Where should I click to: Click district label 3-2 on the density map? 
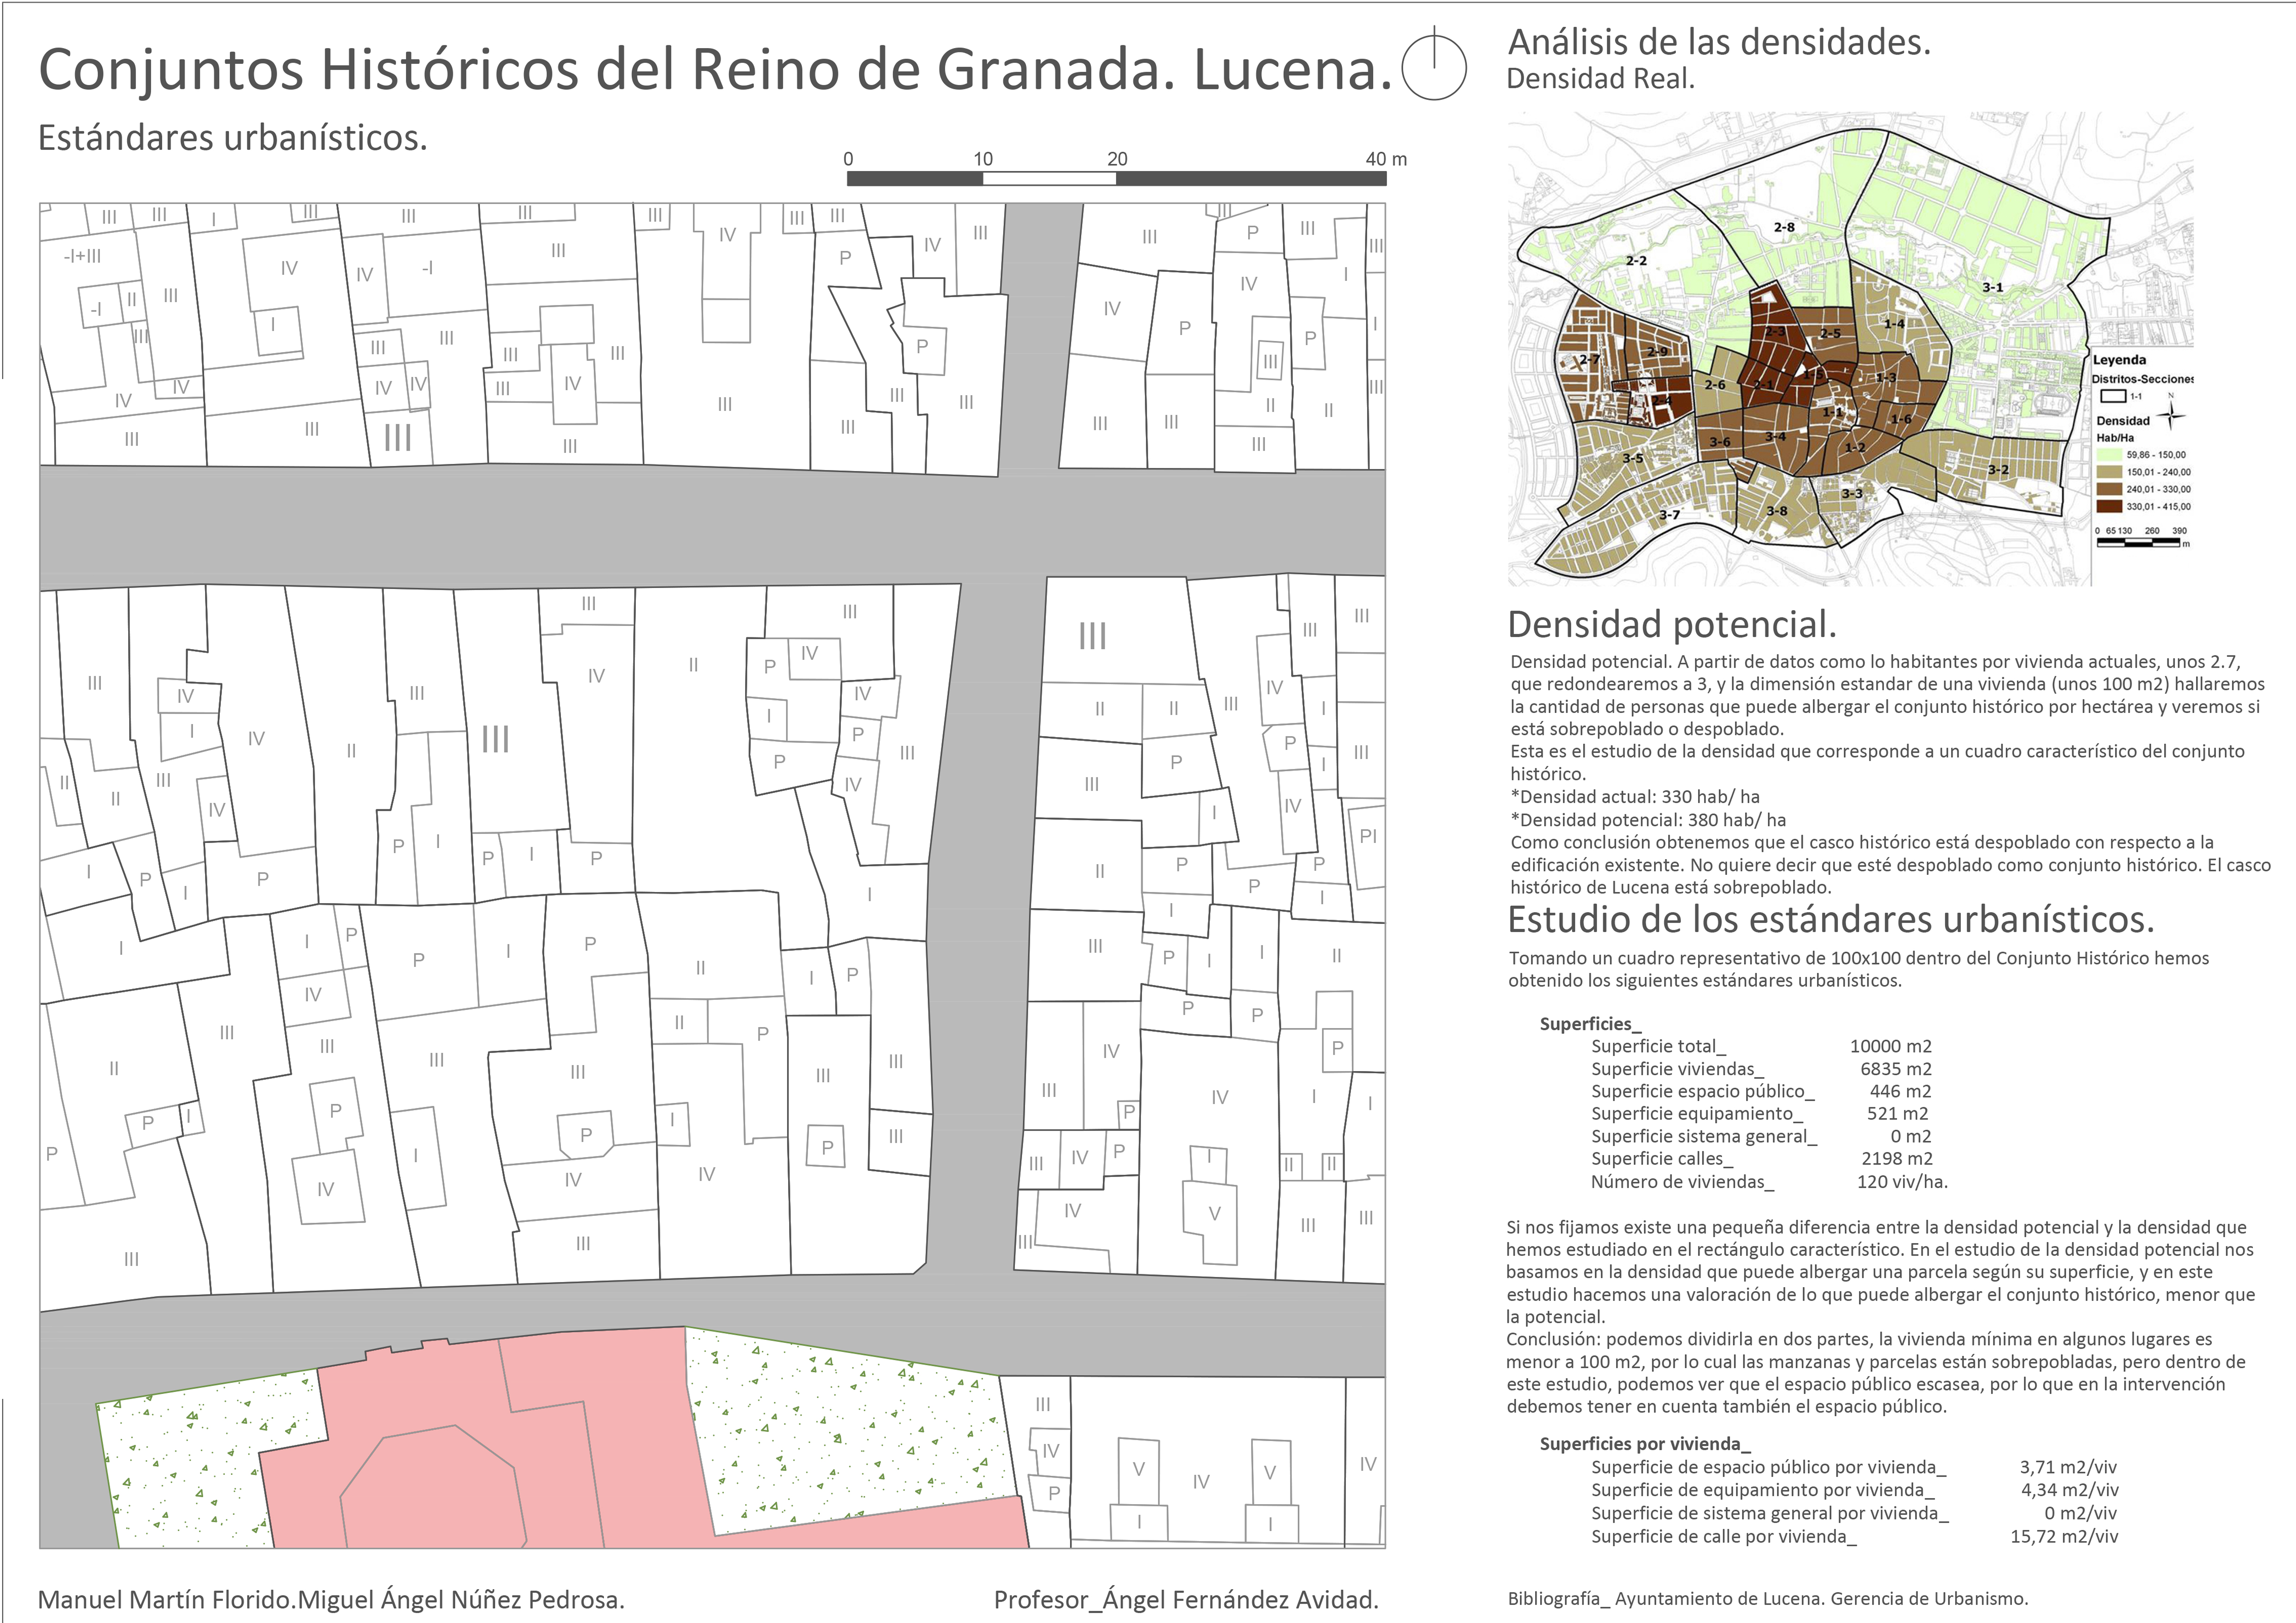(1998, 469)
